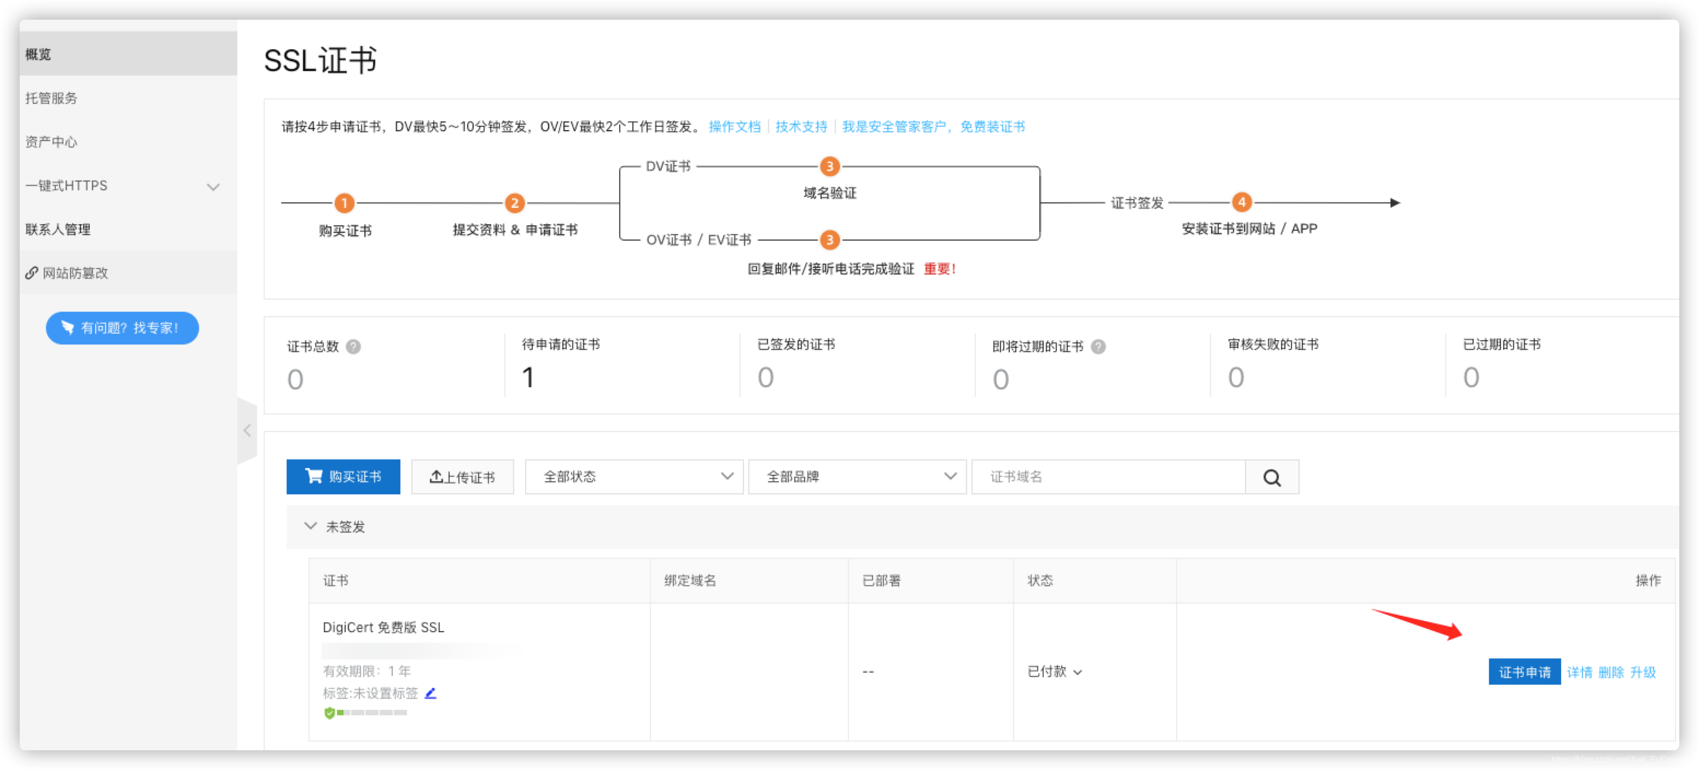This screenshot has height=770, width=1699.
Task: Click the 有效期限：1 年 text
Action: click(x=366, y=672)
